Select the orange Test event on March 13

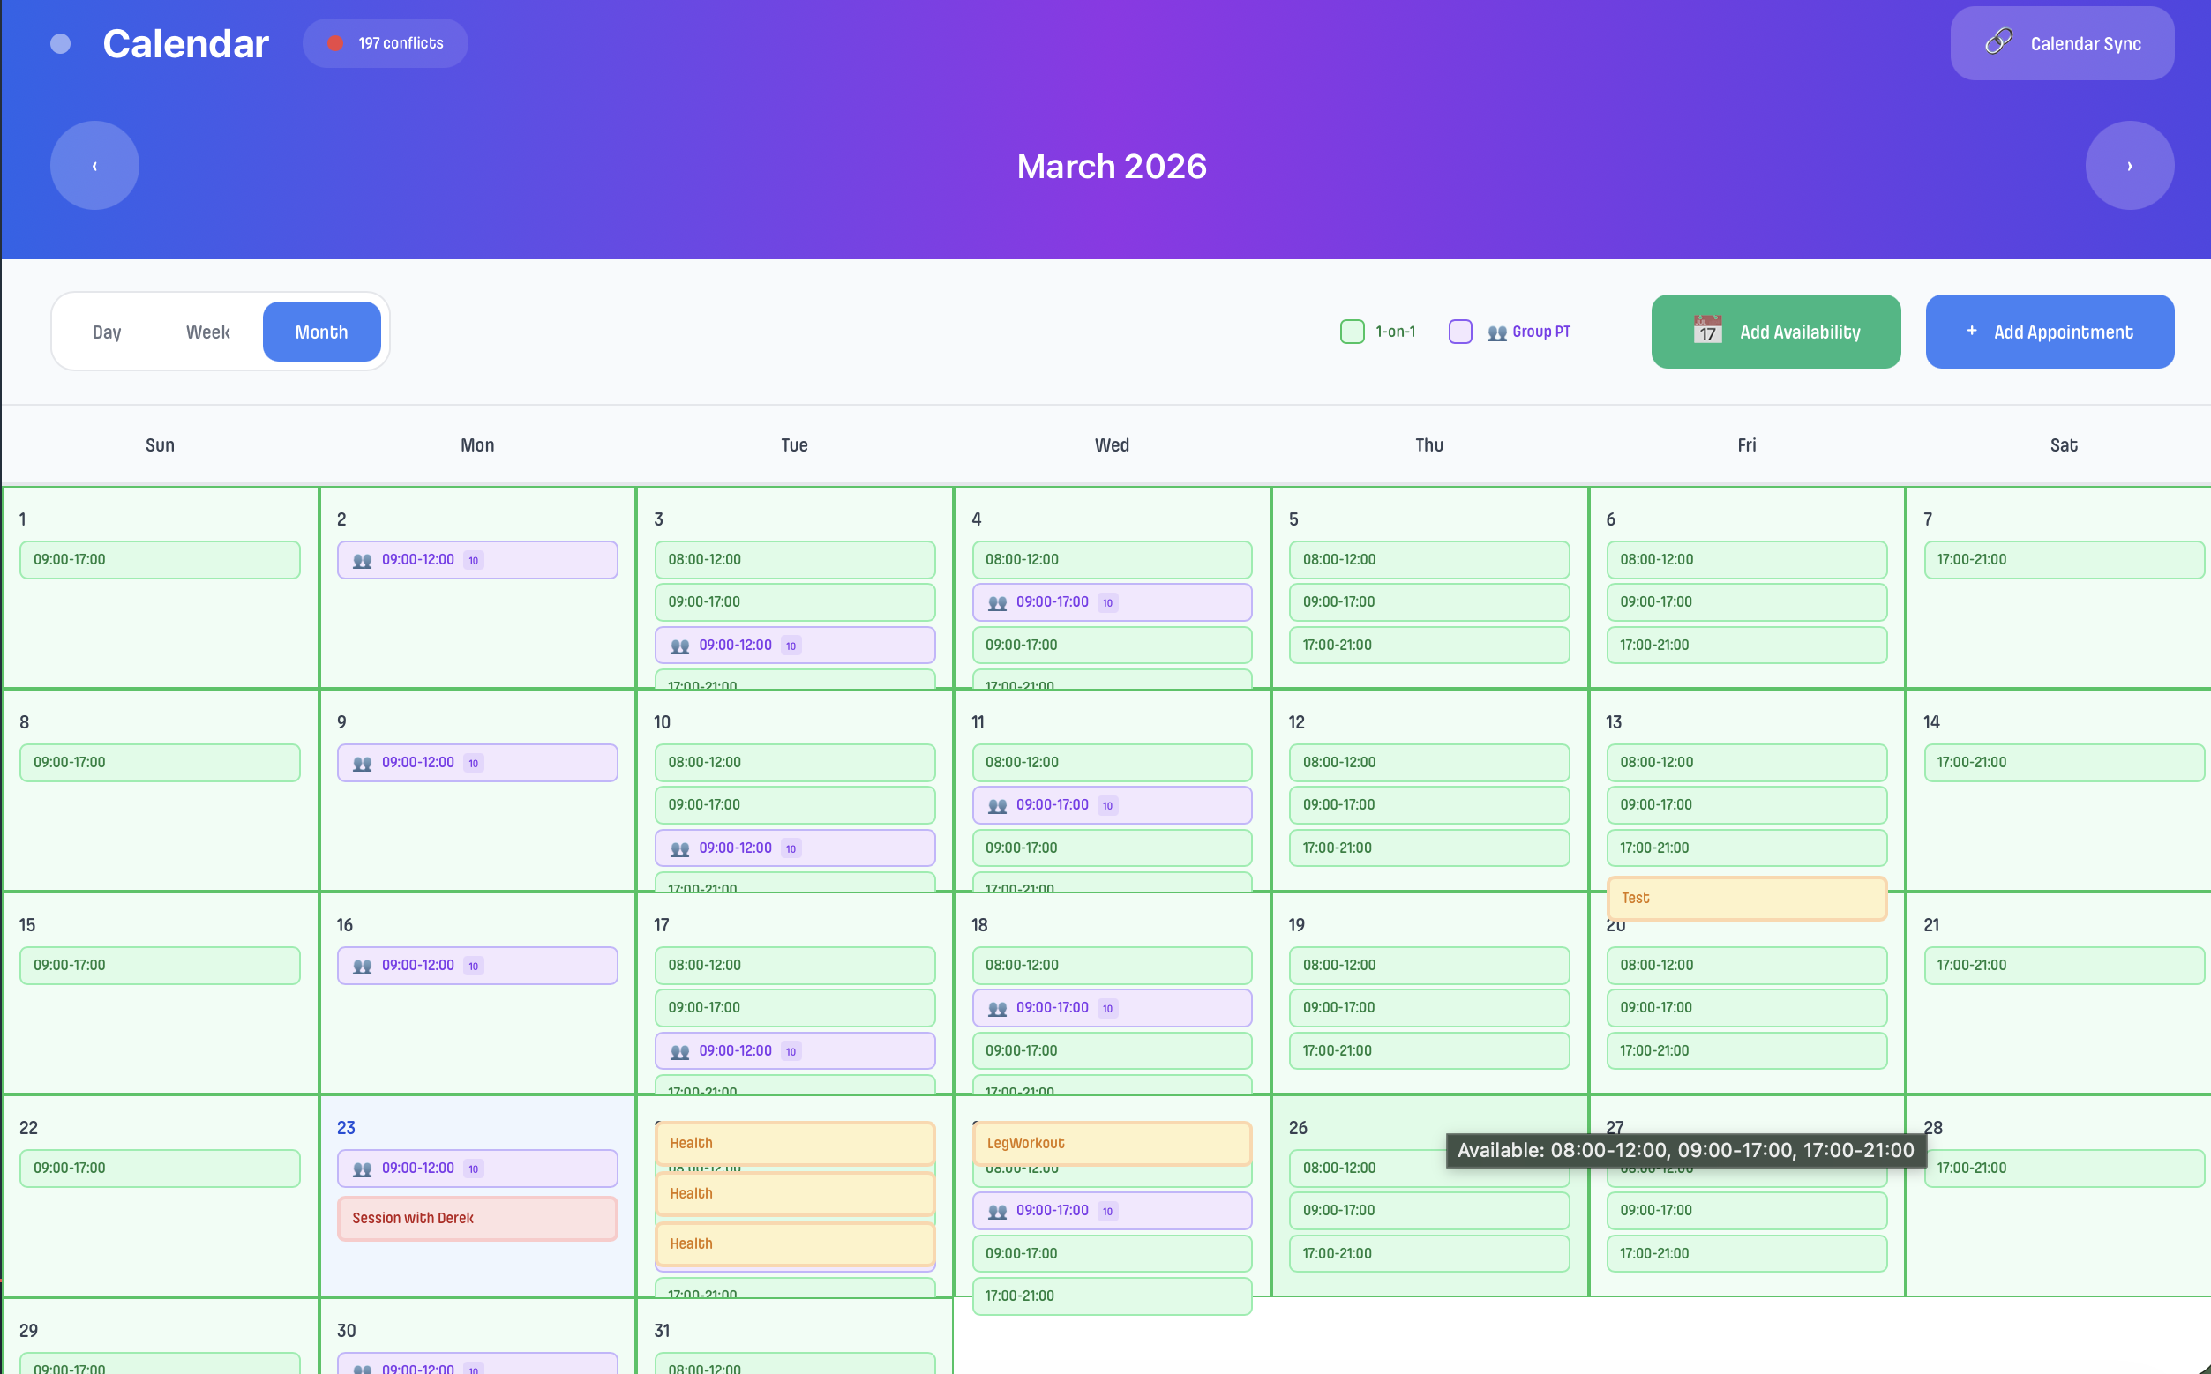(x=1745, y=898)
